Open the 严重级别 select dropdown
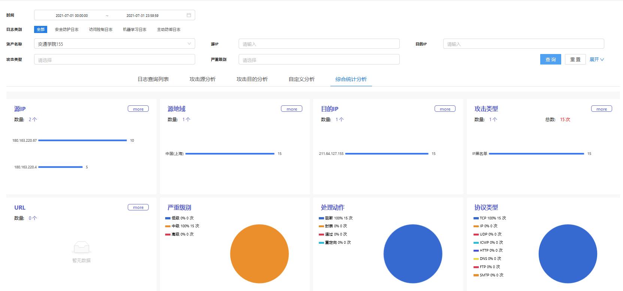623x291 pixels. (x=319, y=59)
